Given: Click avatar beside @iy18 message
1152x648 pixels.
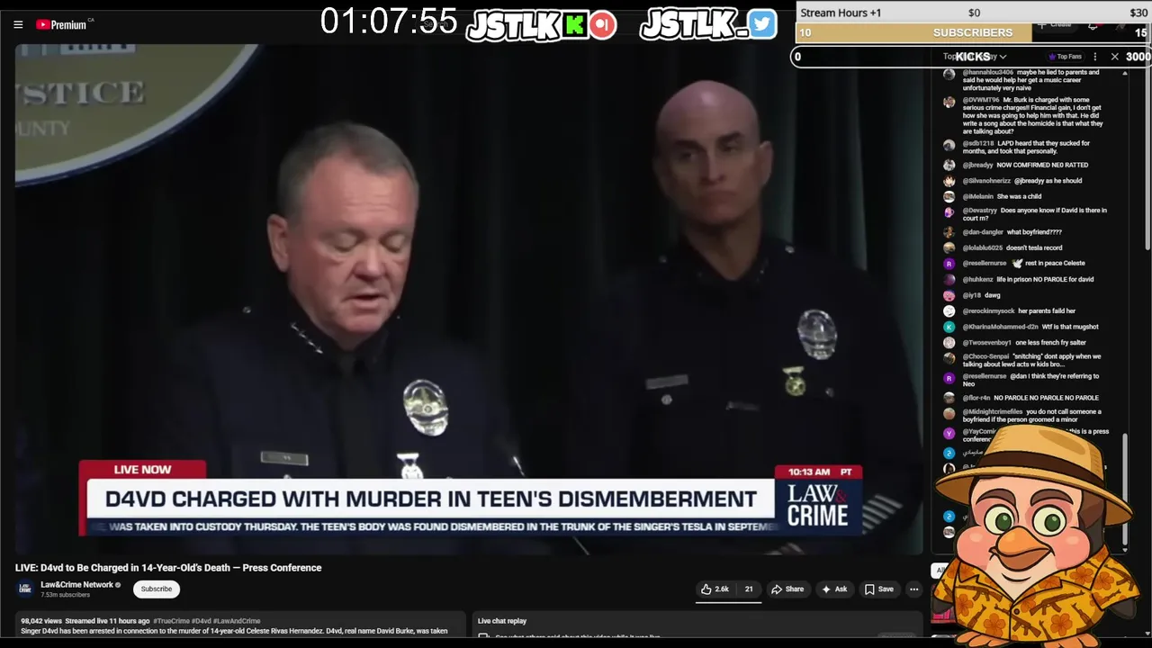Looking at the screenshot, I should [949, 295].
